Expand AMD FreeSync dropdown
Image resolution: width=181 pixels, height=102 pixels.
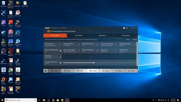[x=60, y=57]
